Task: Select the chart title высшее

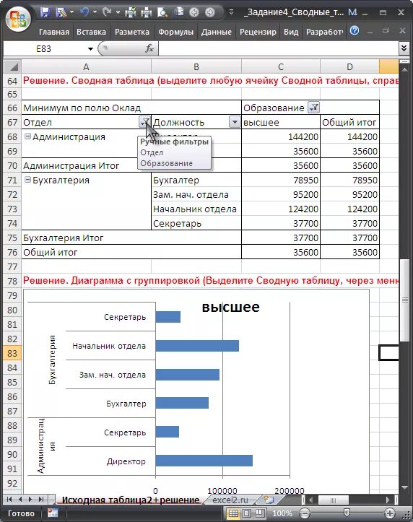Action: point(230,307)
